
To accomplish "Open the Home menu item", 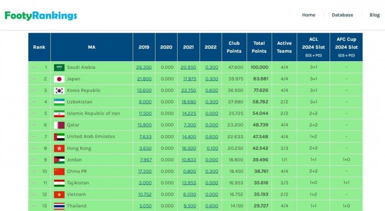I will [x=308, y=15].
